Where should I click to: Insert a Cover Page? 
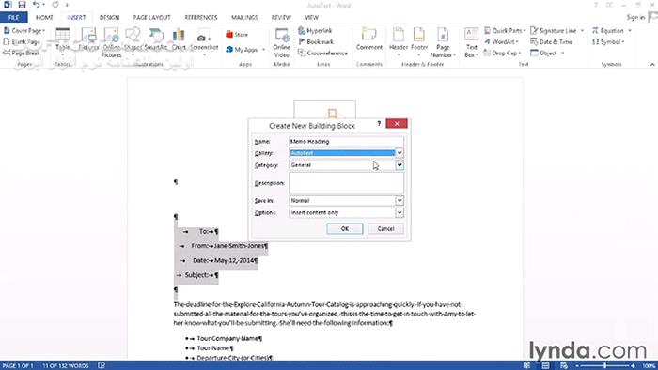pos(24,31)
